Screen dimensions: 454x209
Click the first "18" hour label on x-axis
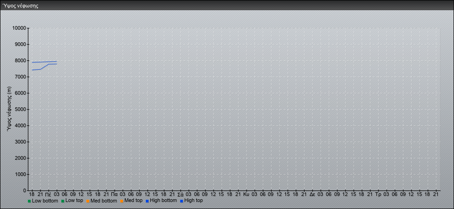coord(32,194)
